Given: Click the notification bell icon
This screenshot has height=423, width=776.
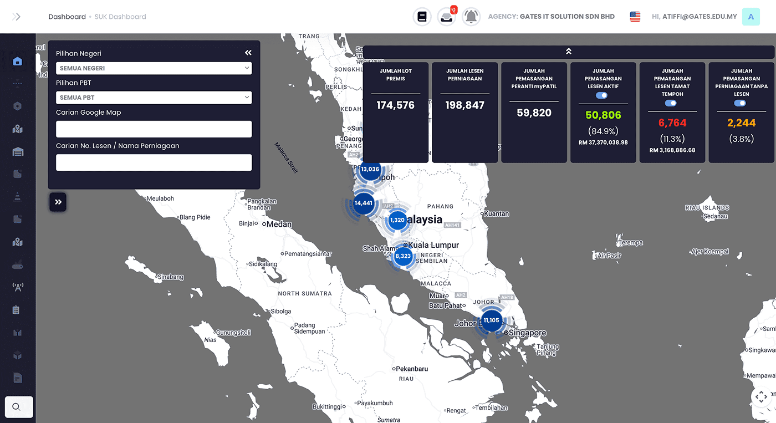Looking at the screenshot, I should (x=471, y=16).
